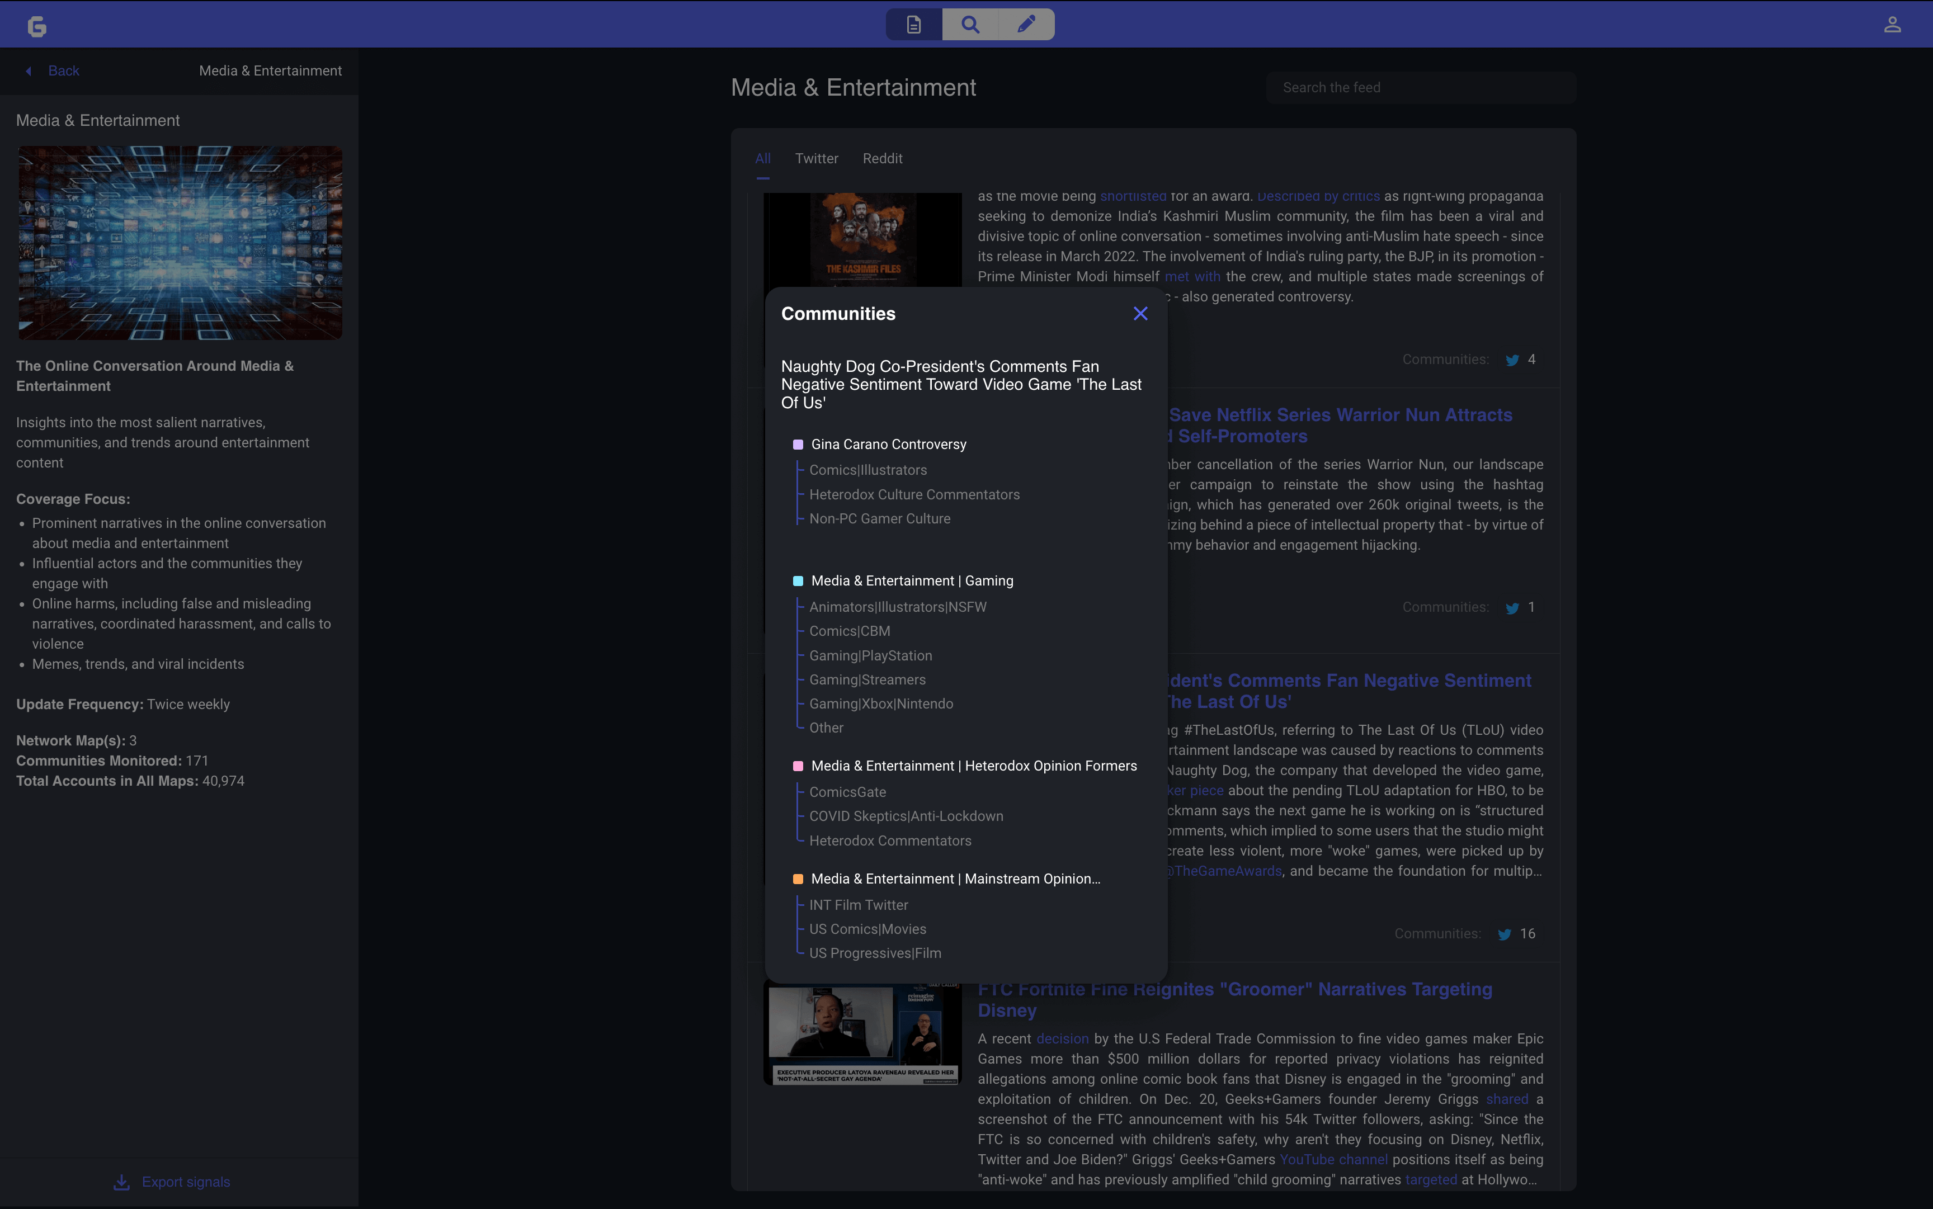Select US Comics|Movies community

click(x=868, y=929)
